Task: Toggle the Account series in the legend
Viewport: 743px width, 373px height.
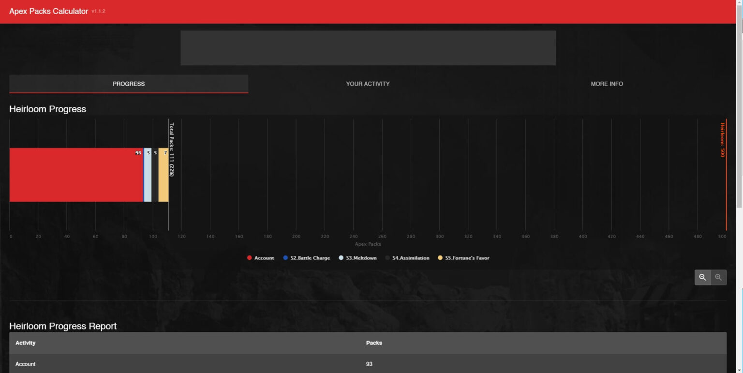Action: (x=261, y=258)
